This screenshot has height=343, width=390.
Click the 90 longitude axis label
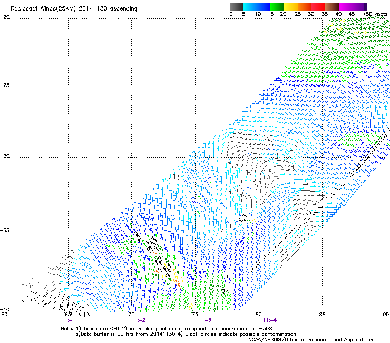point(386,314)
